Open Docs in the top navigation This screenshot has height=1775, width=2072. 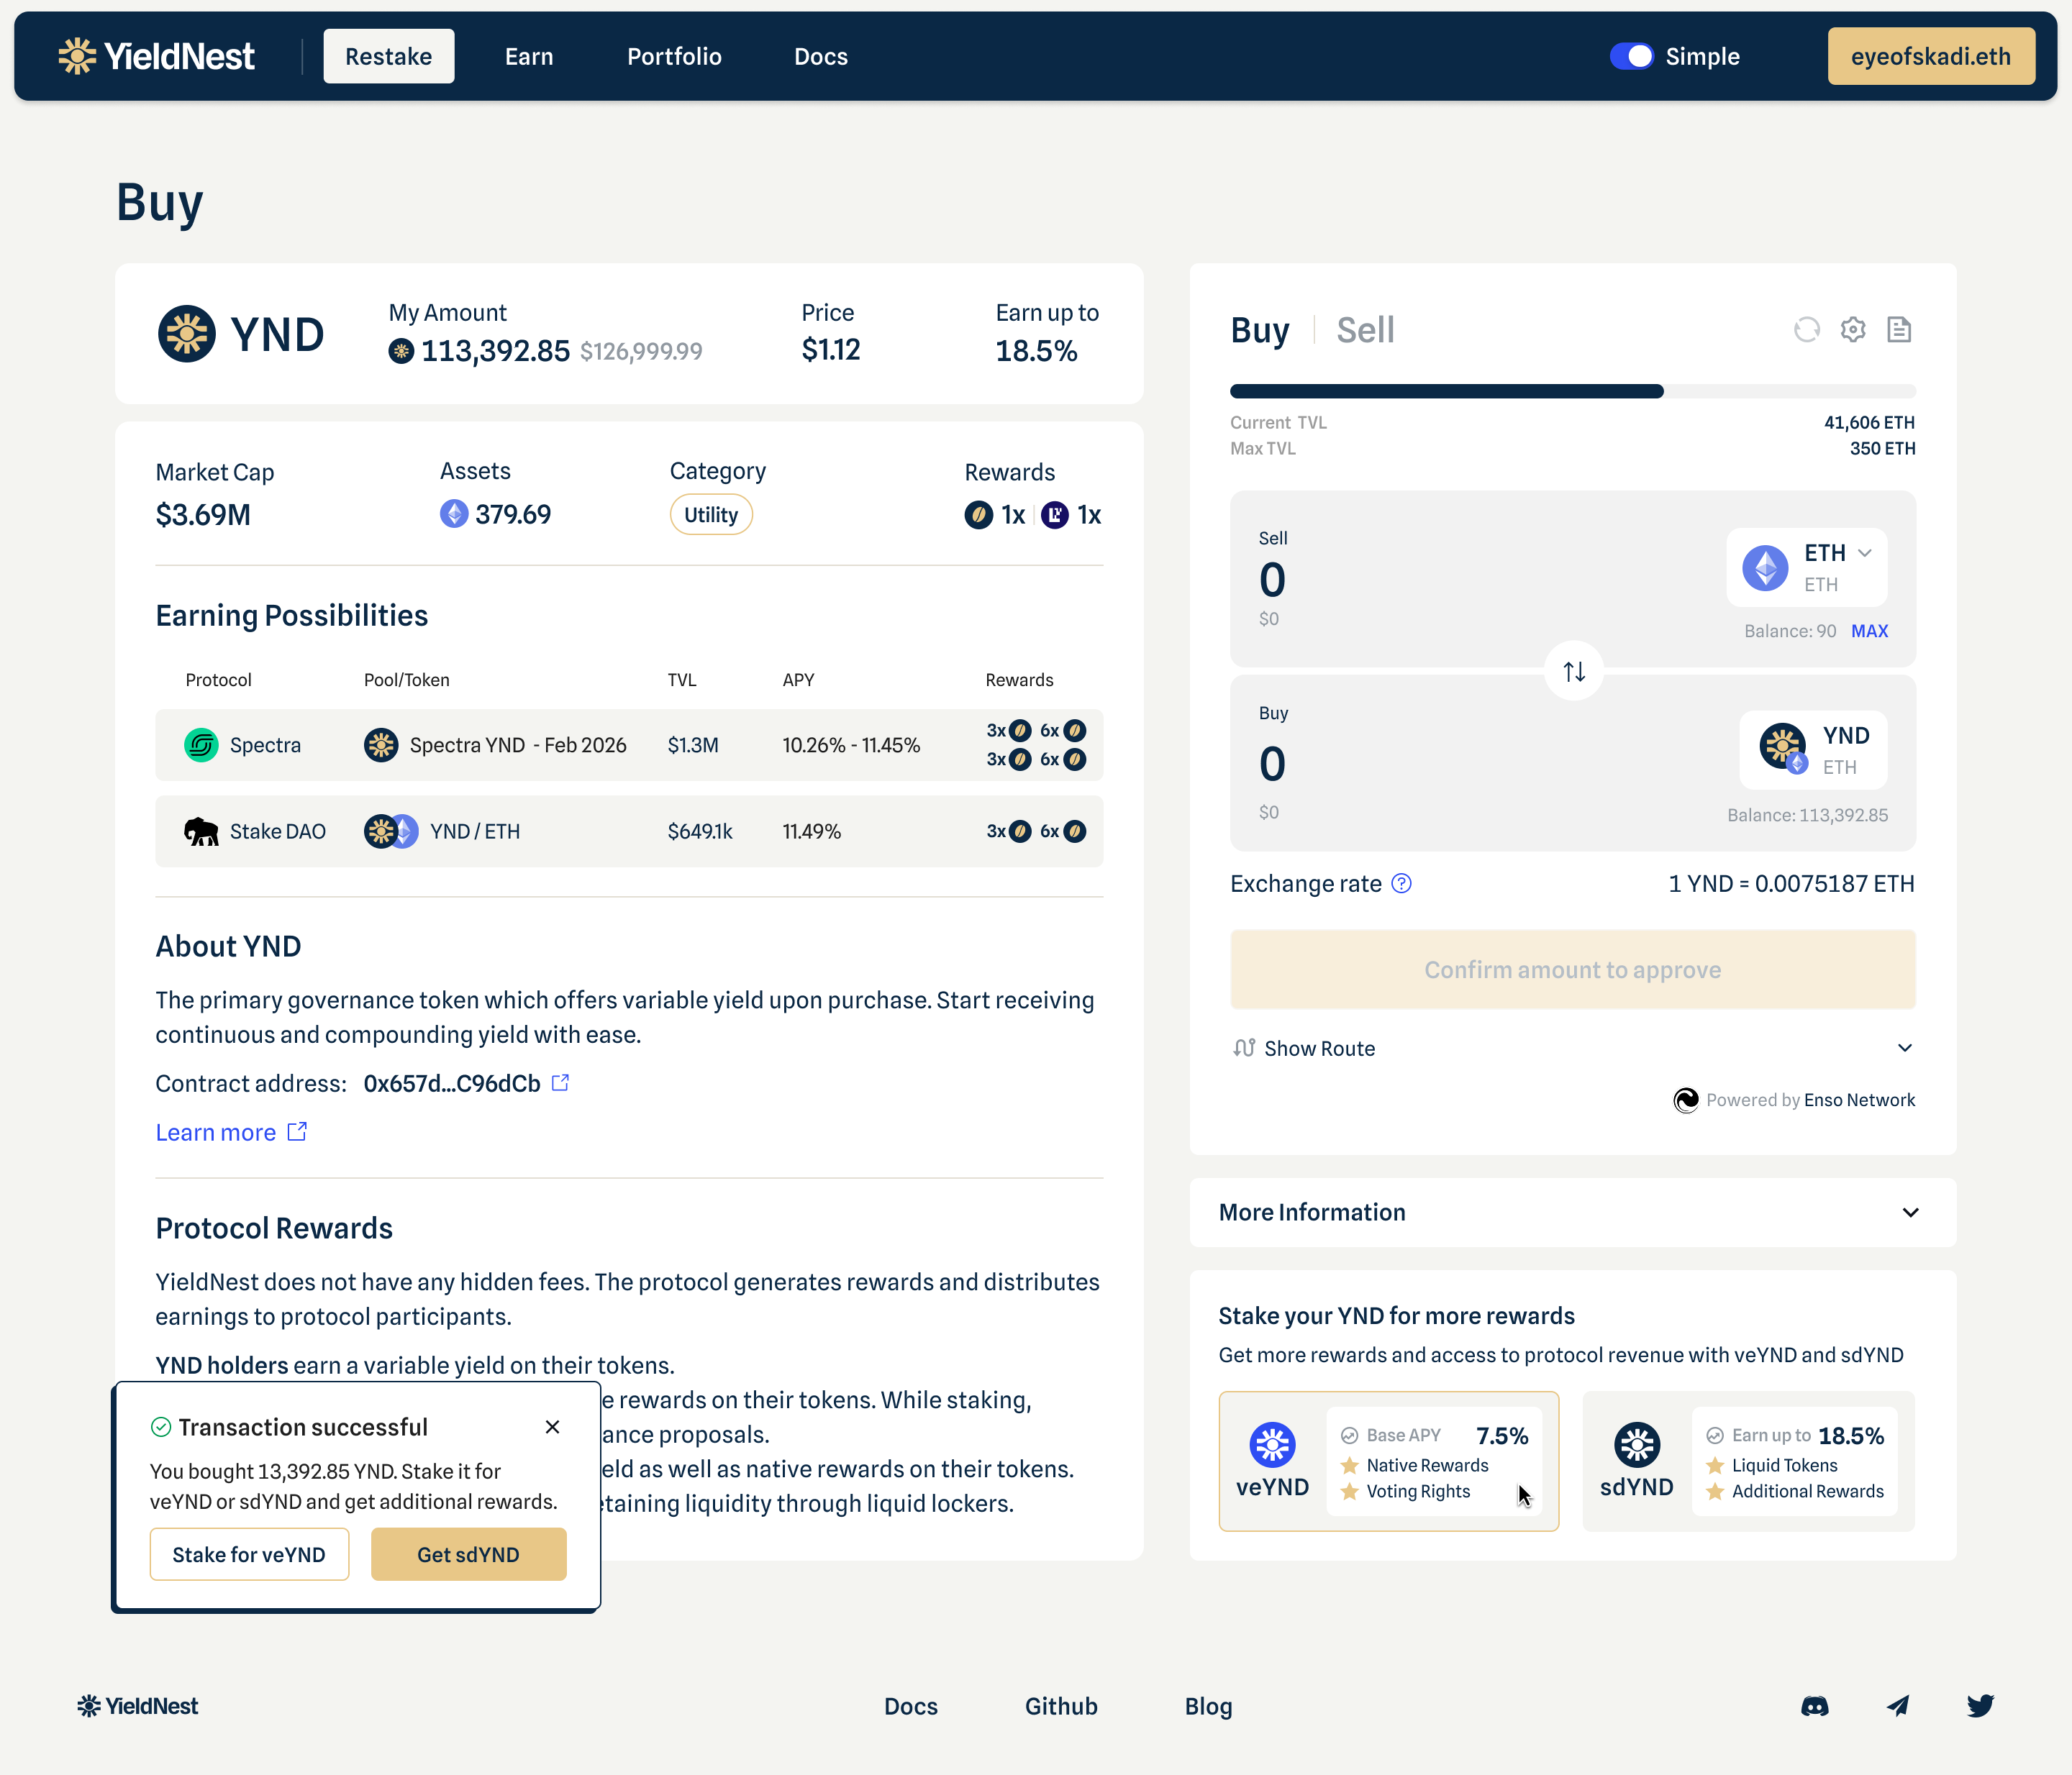pyautogui.click(x=821, y=56)
